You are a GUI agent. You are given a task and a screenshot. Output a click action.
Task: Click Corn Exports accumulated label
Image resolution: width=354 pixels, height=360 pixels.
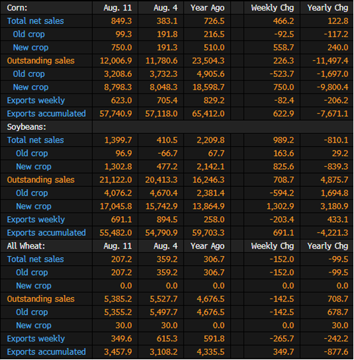coord(46,114)
